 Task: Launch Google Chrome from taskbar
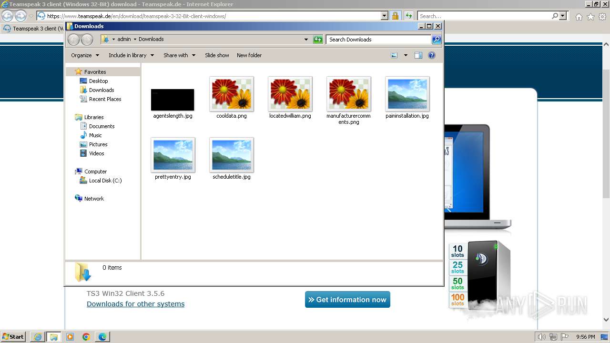[x=86, y=337]
